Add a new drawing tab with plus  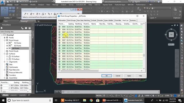(x=38, y=21)
